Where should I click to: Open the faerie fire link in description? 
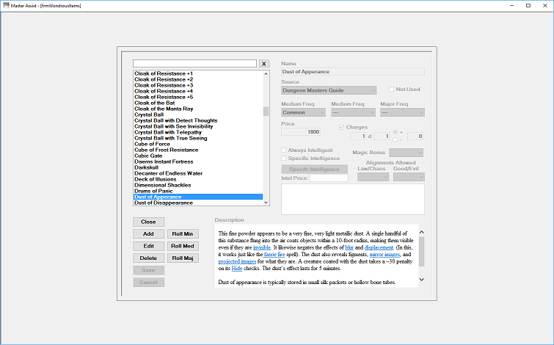[274, 255]
